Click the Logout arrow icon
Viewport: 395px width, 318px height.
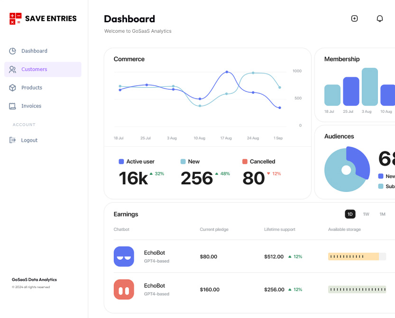pos(13,140)
